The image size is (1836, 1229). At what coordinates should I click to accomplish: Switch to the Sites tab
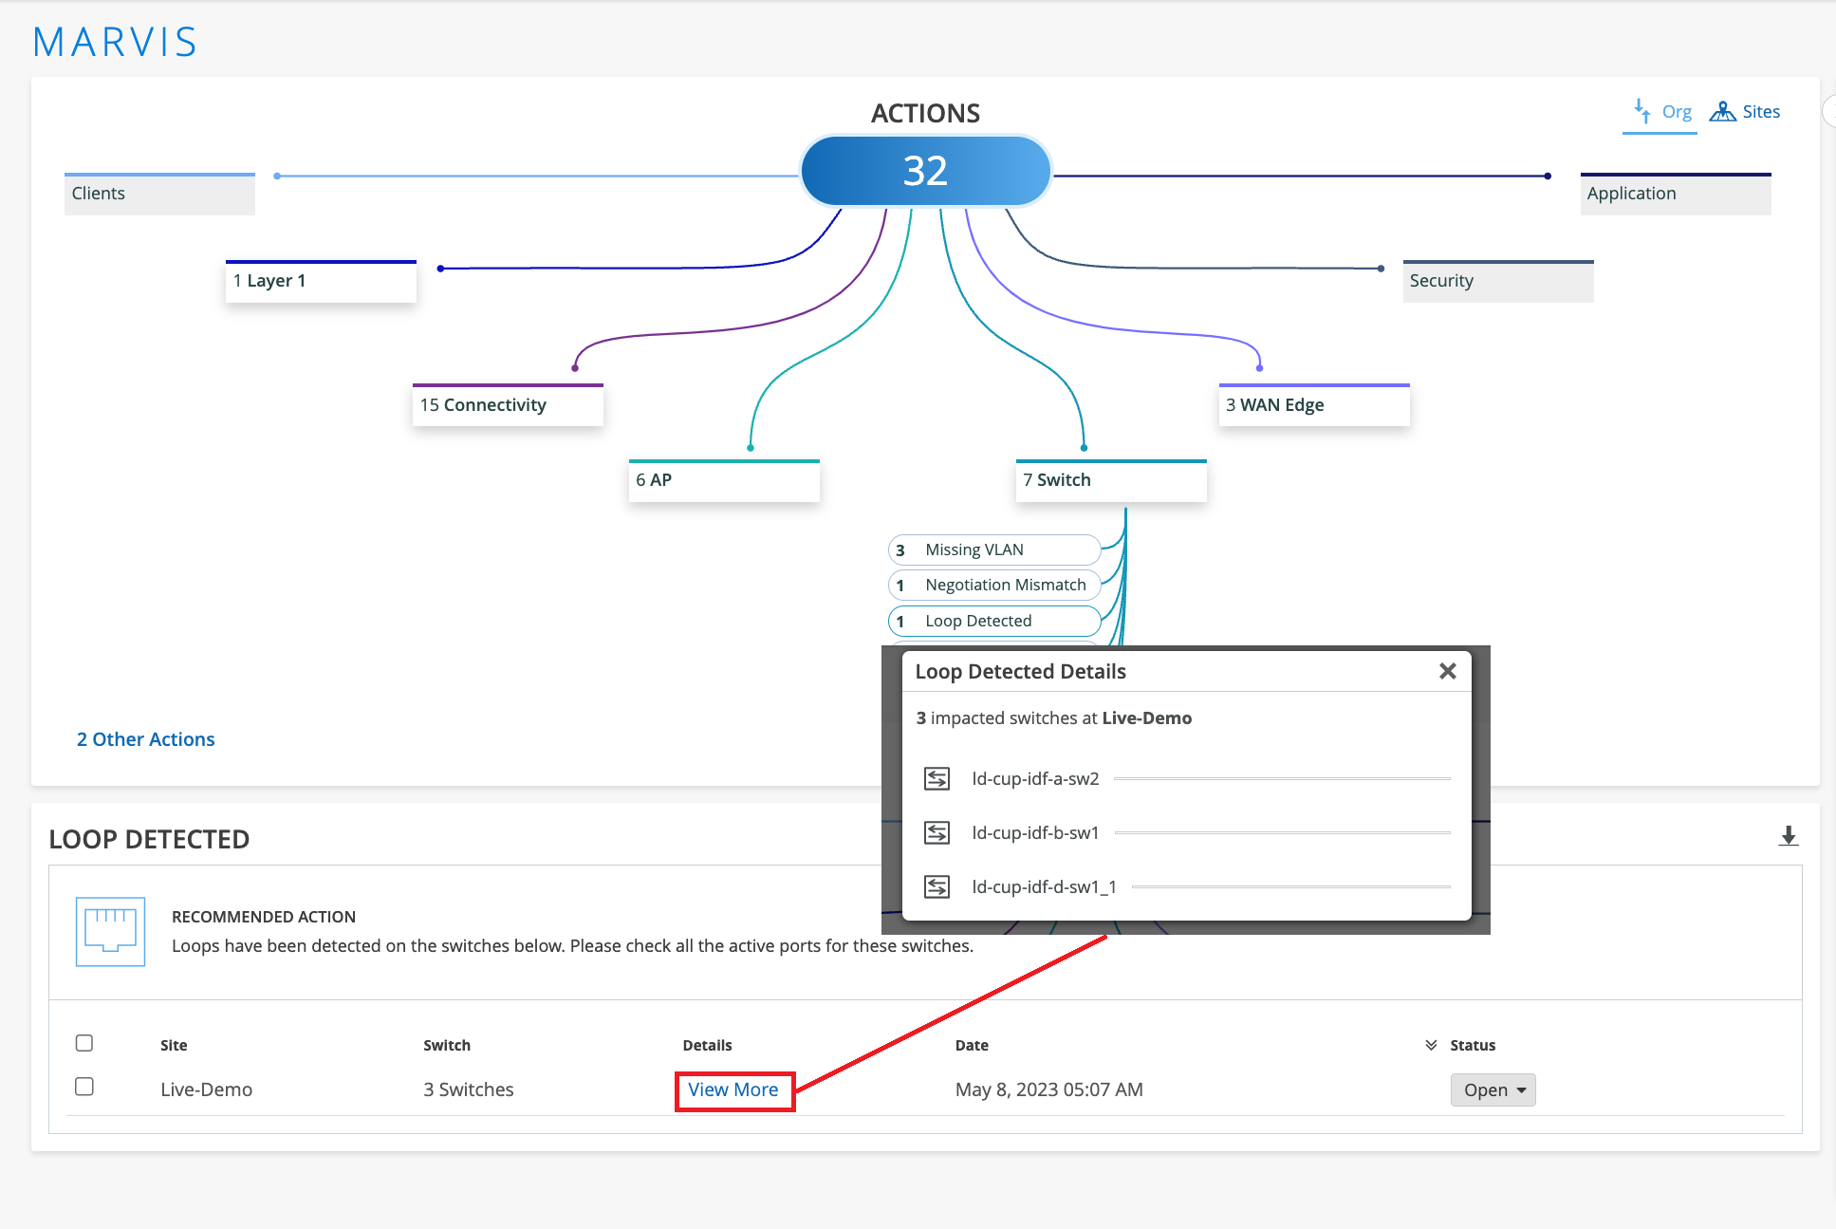1760,112
